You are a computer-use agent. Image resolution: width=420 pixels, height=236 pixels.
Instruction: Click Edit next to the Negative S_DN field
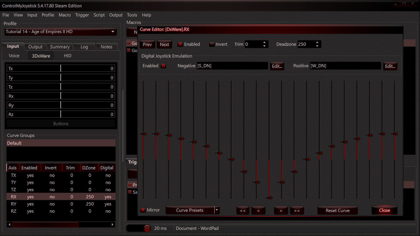(x=277, y=66)
